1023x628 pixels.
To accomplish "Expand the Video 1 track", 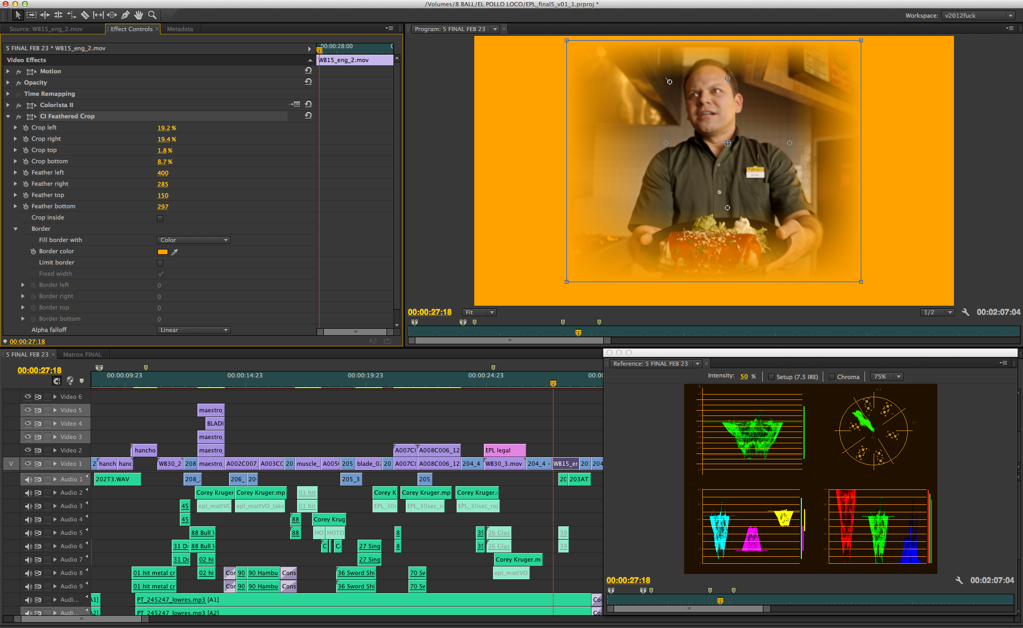I will coord(55,464).
